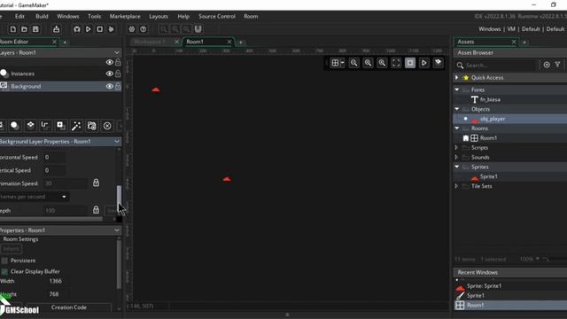Toggle lock for all layers

point(118,62)
